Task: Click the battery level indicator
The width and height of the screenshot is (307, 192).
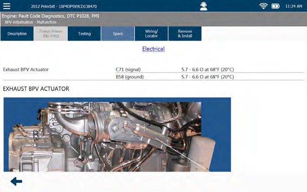Action: (276, 6)
